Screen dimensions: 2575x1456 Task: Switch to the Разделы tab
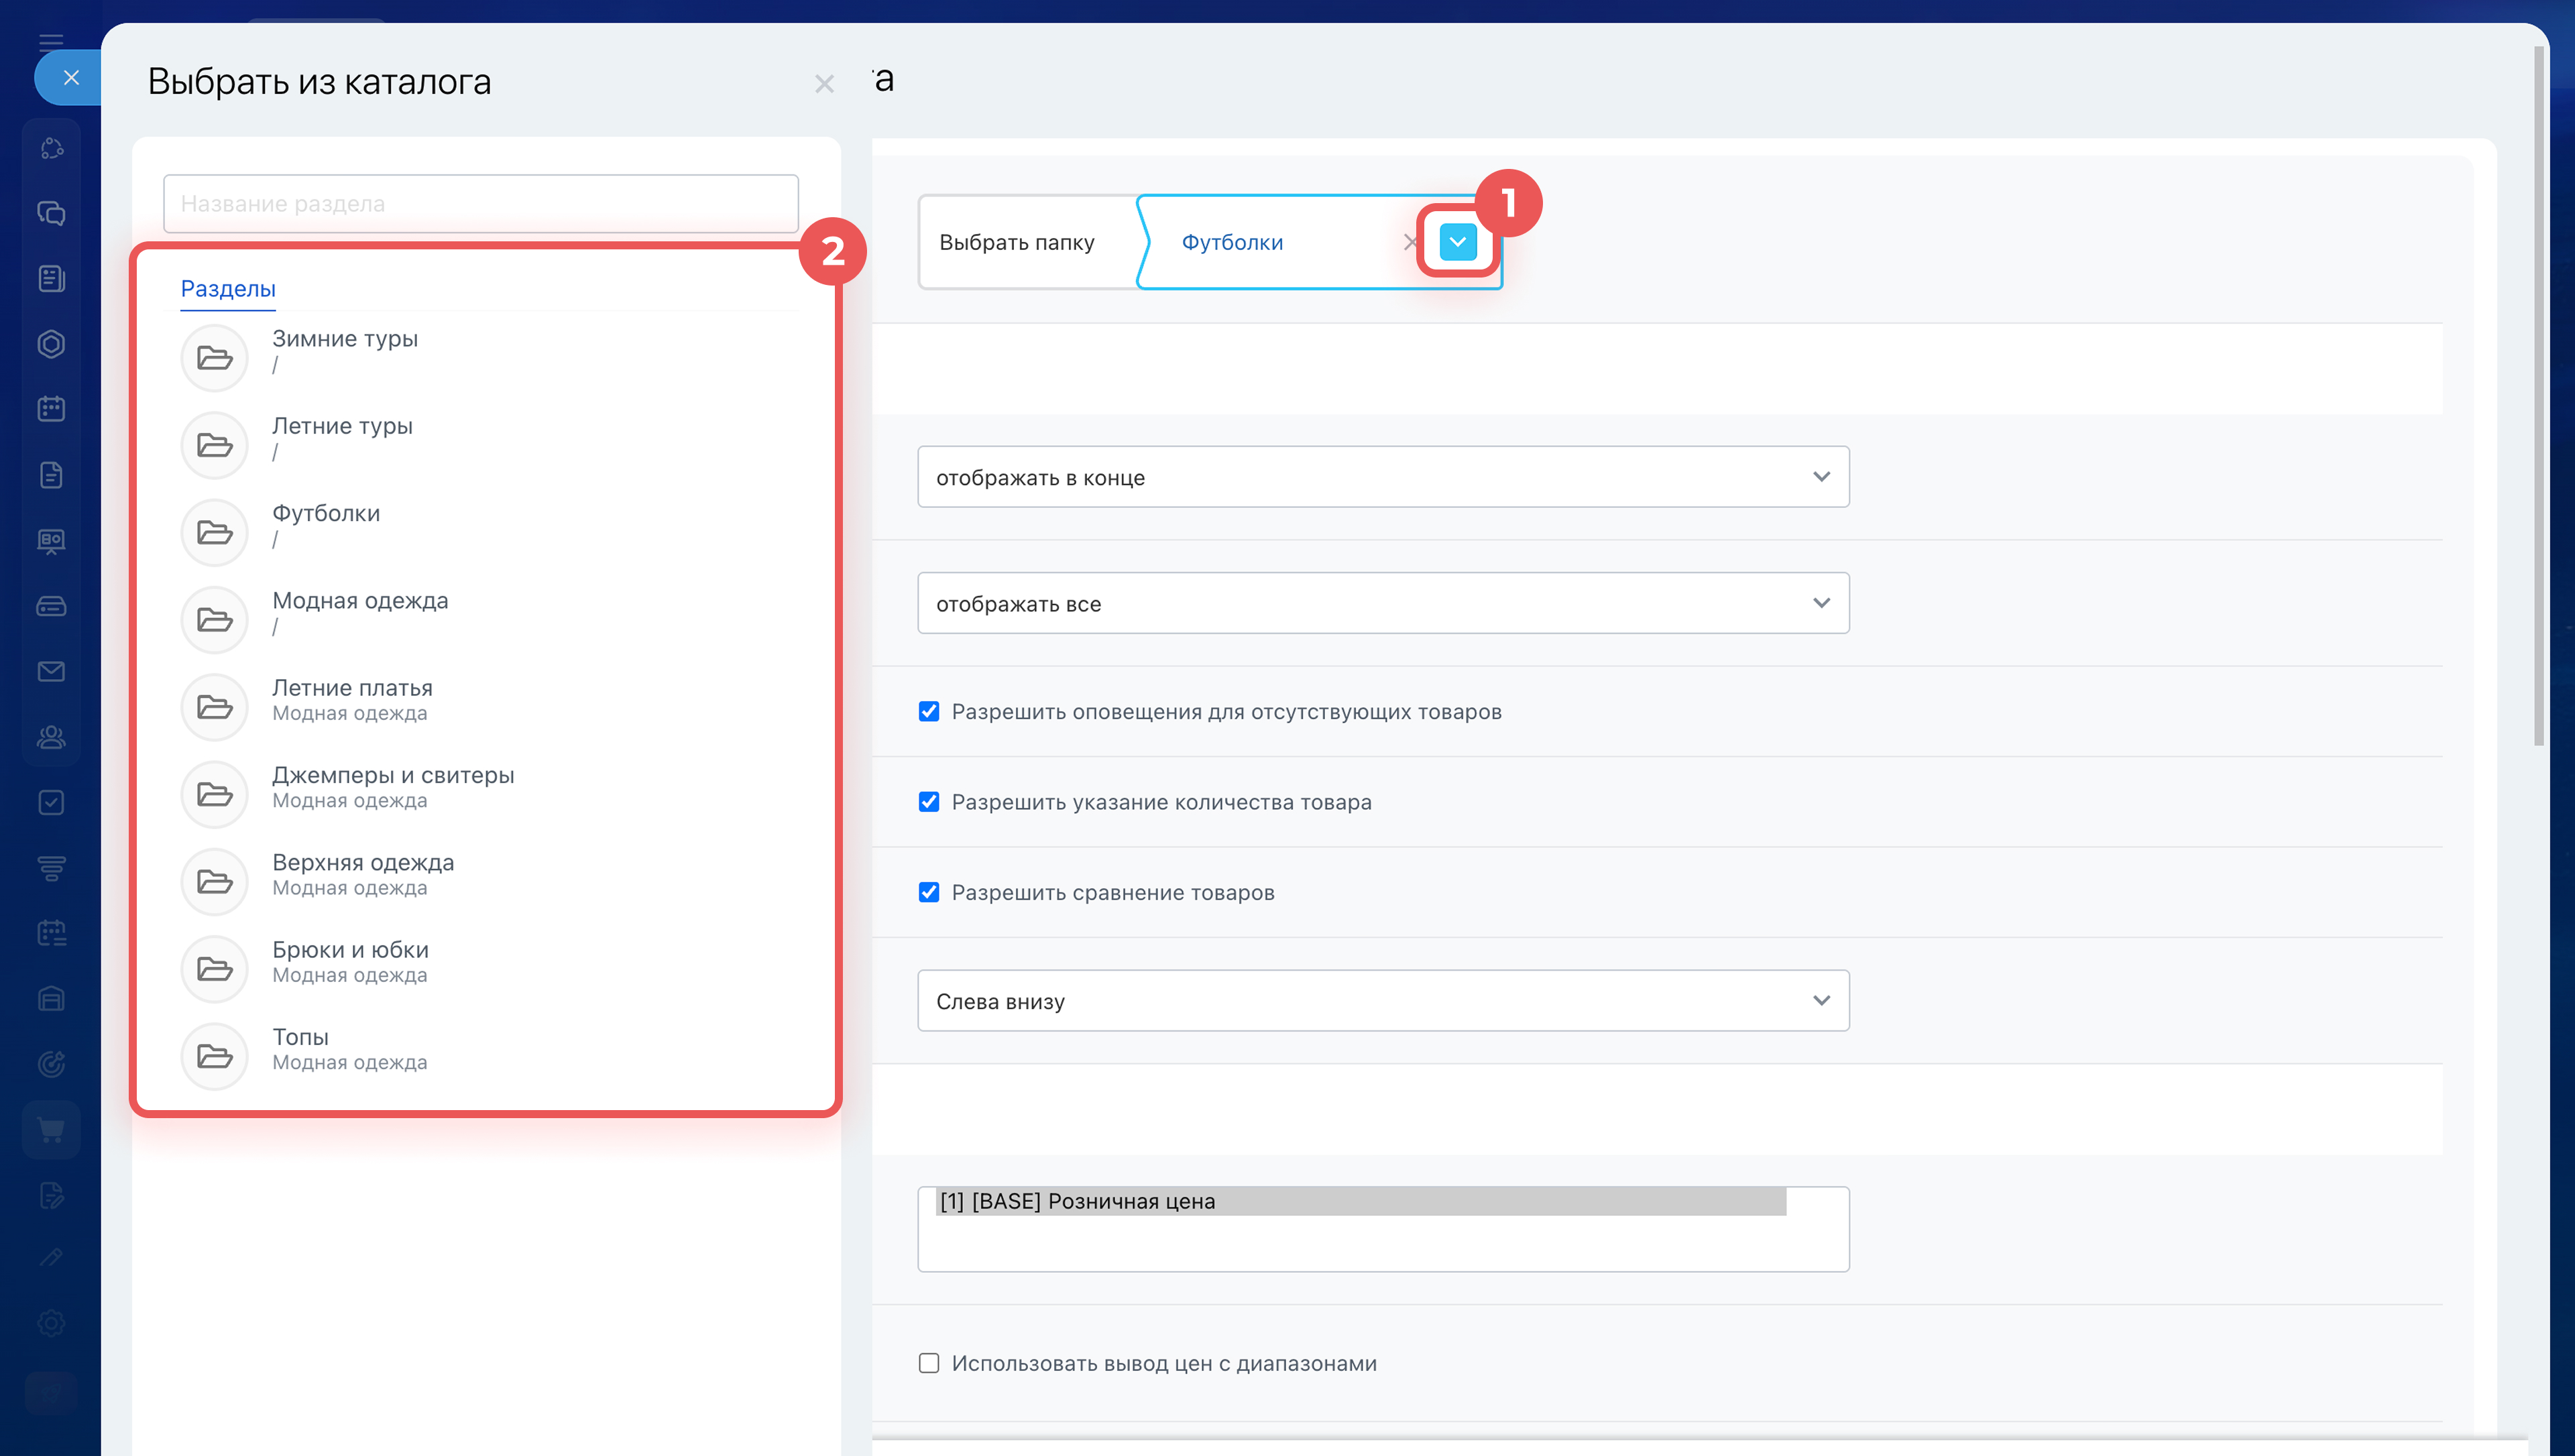coord(228,289)
